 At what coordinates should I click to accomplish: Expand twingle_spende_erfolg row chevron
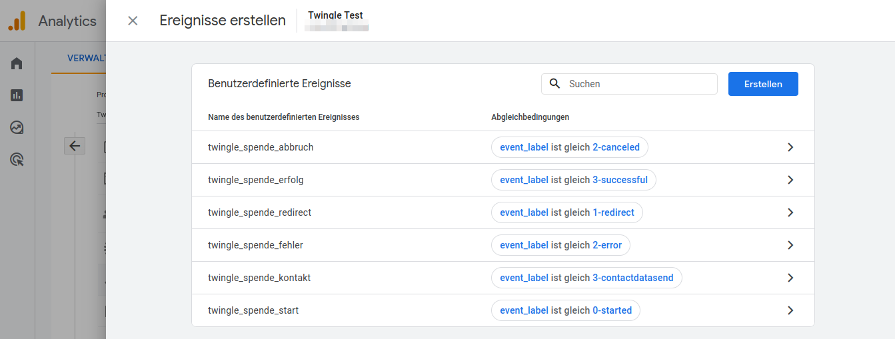790,180
